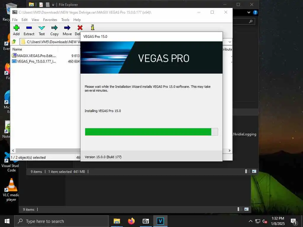Switch to 7-Zip in the taskbar
Viewport: 303px width, 227px height.
(x=146, y=221)
